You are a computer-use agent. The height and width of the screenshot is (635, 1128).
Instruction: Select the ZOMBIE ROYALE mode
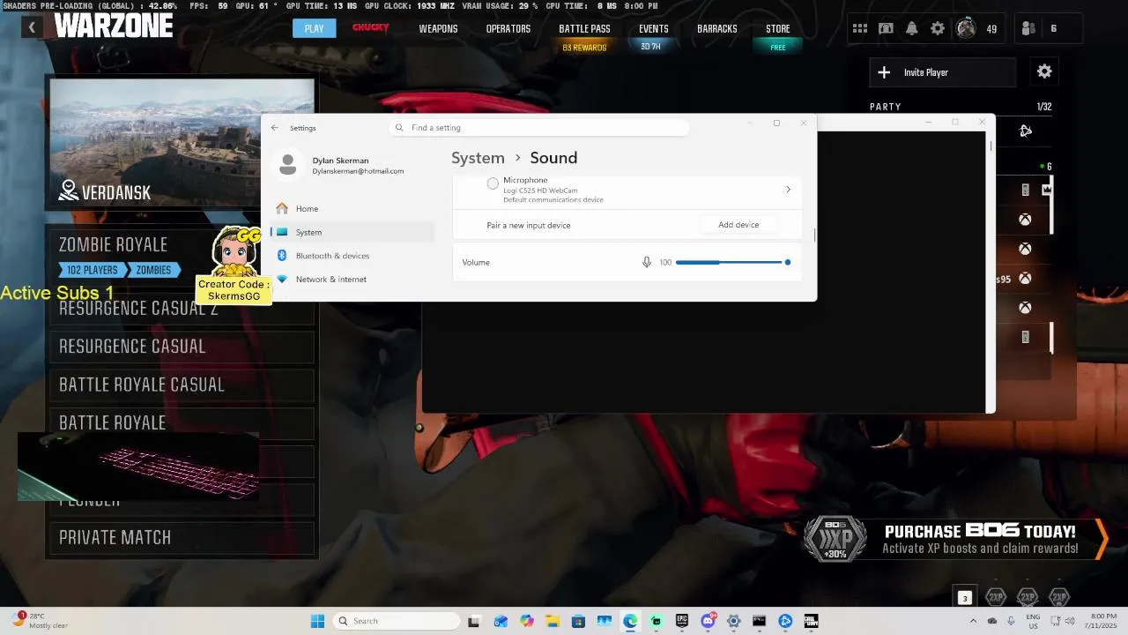tap(180, 254)
